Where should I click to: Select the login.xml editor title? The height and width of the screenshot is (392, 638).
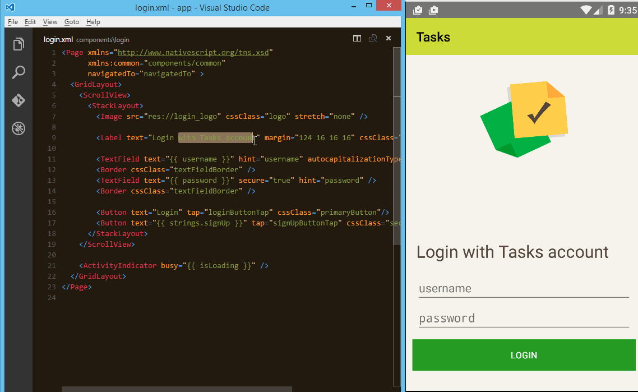pyautogui.click(x=58, y=39)
